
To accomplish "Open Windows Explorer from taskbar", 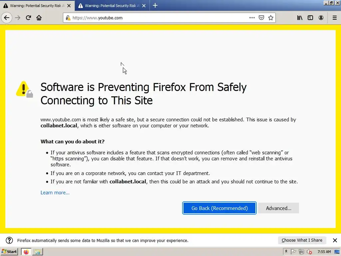I will (x=38, y=252).
